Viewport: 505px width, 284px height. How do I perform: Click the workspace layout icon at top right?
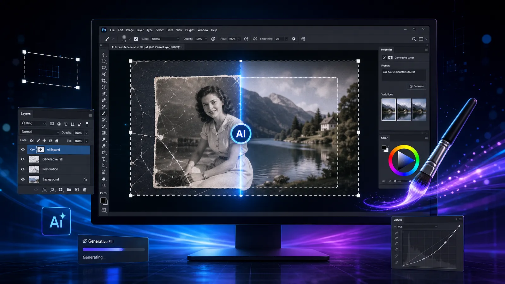point(421,39)
